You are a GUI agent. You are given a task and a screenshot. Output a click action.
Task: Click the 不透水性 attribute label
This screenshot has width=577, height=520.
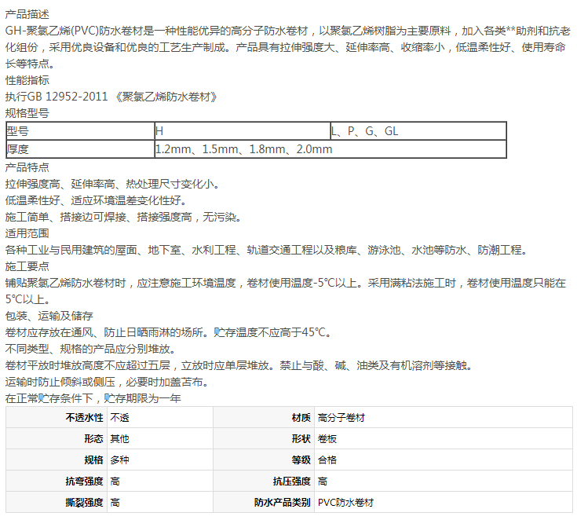pos(84,418)
